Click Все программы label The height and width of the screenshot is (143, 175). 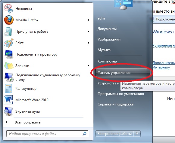(28, 122)
